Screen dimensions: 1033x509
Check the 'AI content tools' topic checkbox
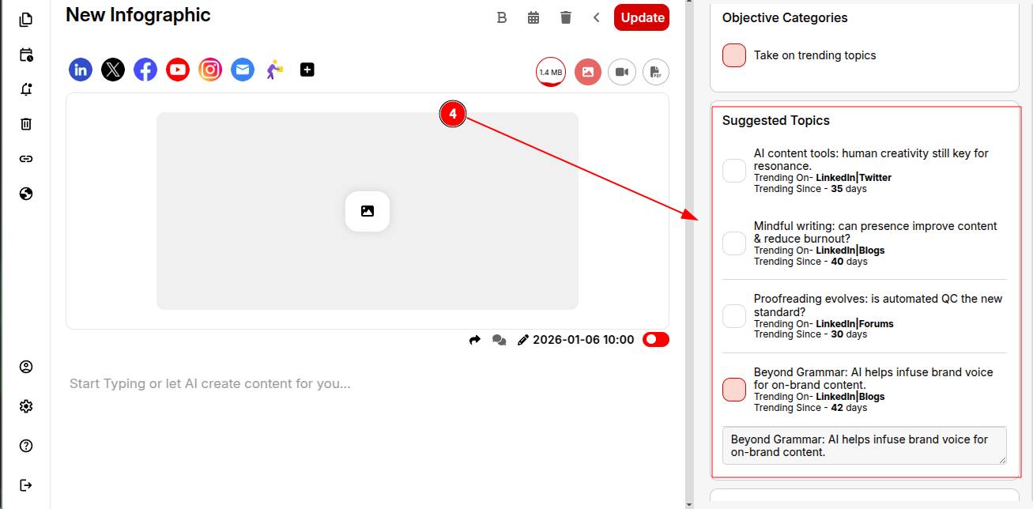734,171
